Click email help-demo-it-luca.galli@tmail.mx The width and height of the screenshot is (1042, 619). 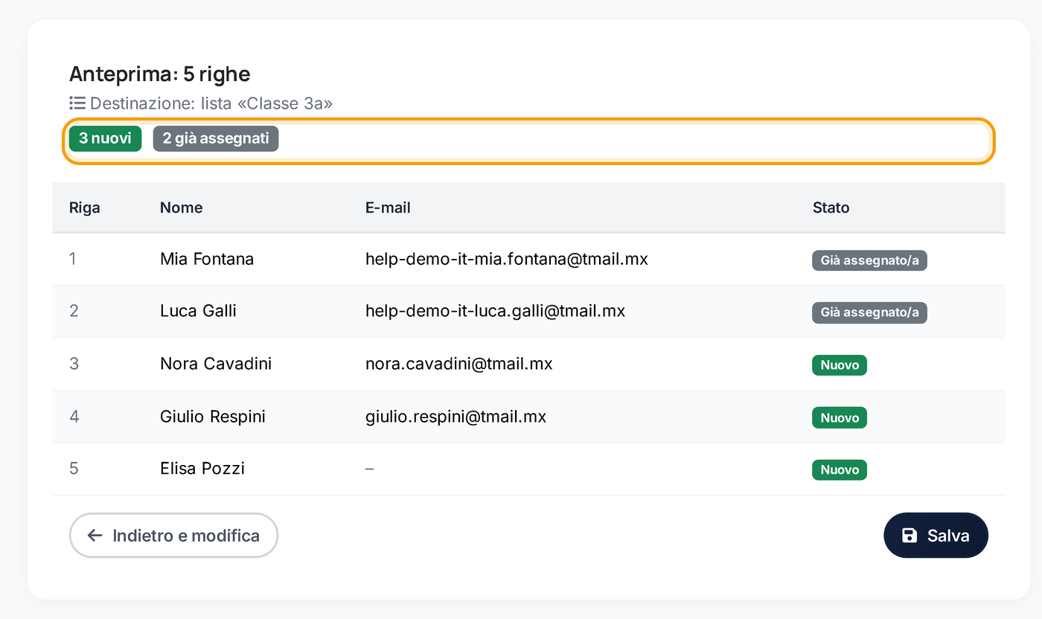tap(495, 311)
